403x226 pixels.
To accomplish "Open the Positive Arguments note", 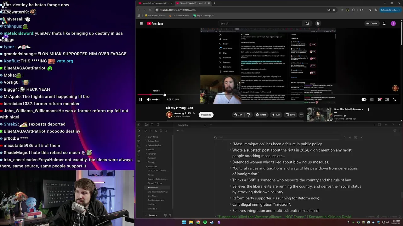I will (x=156, y=200).
